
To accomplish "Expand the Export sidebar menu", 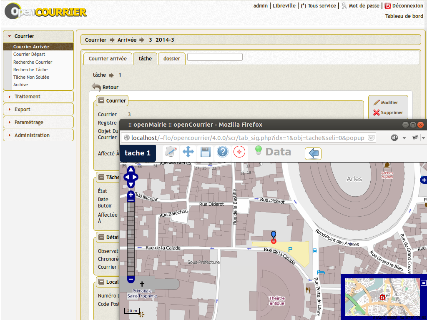I will pyautogui.click(x=38, y=110).
